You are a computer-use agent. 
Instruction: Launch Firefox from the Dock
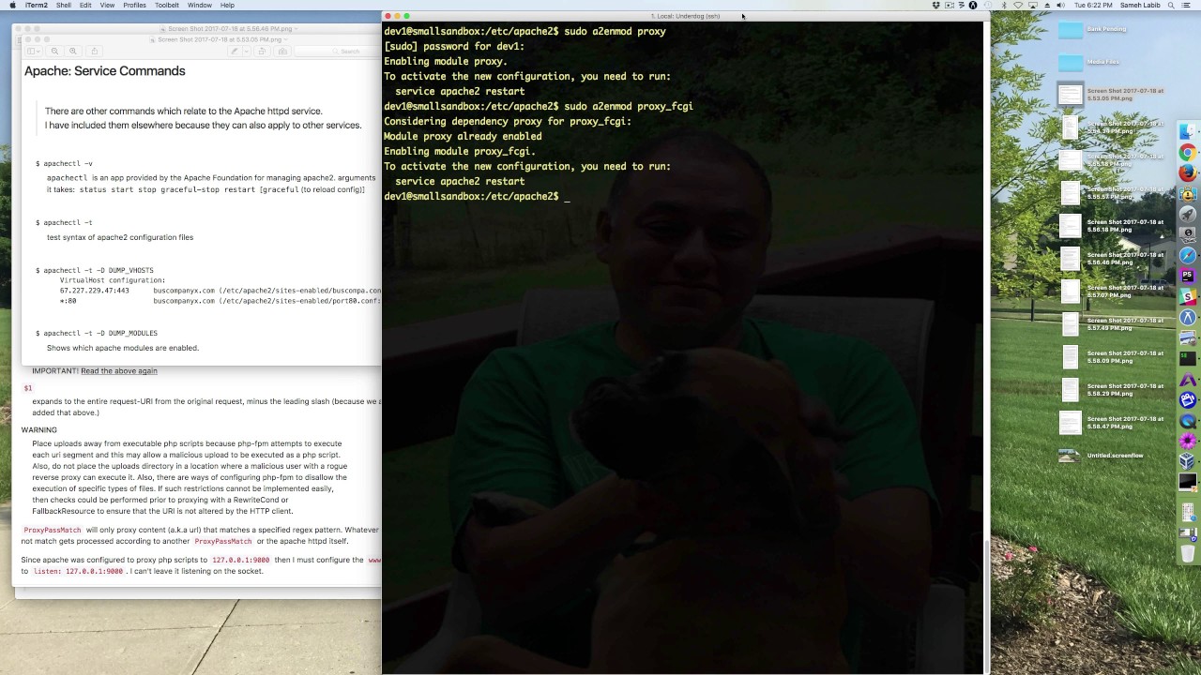[1187, 173]
